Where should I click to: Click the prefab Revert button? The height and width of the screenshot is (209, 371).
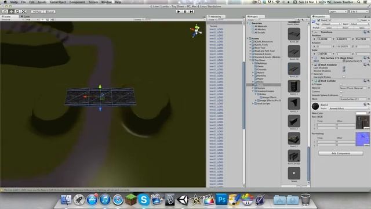[x=345, y=28]
